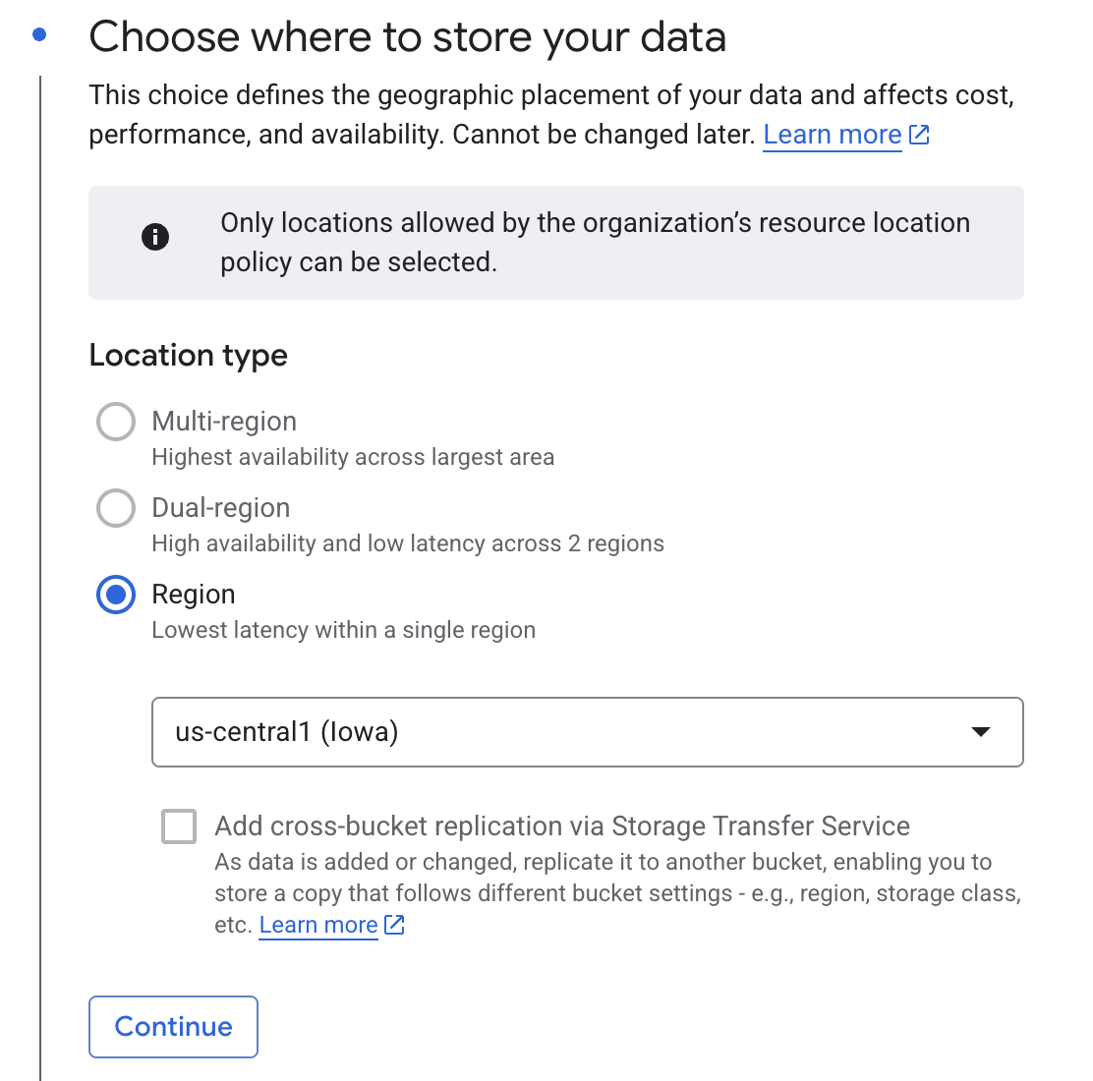Screen dimensions: 1093x1081
Task: Select the Dual-region radio button
Action: [116, 508]
